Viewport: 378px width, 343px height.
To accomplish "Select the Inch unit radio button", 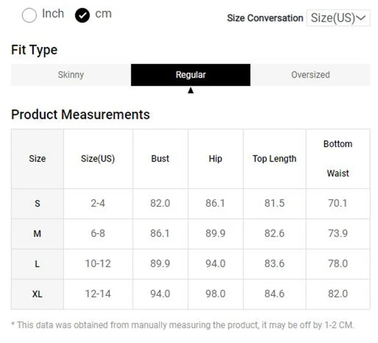I will coord(29,16).
